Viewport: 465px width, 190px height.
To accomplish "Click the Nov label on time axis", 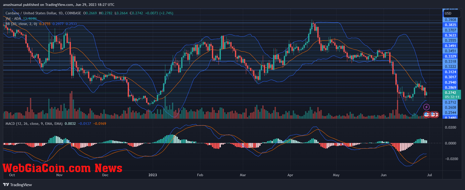I will point(59,175).
